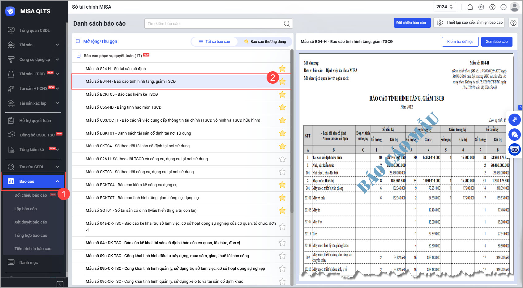Focus the Tìm kiếm báo cáo search field
This screenshot has width=523, height=288.
tap(213, 23)
